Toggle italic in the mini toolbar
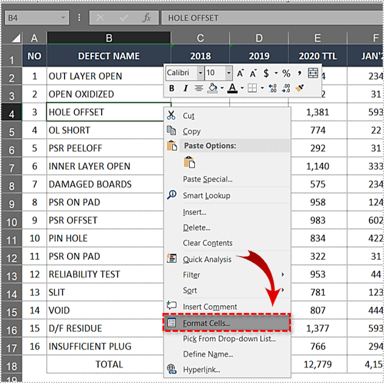Screen dimensions: 384x383 click(185, 89)
